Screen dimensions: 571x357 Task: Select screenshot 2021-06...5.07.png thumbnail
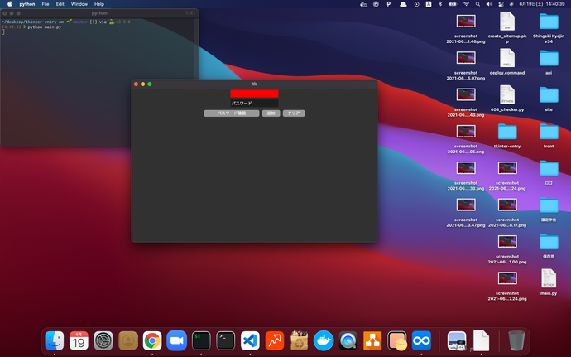(466, 58)
